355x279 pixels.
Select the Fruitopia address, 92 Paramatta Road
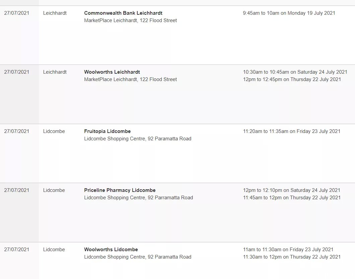pyautogui.click(x=138, y=139)
